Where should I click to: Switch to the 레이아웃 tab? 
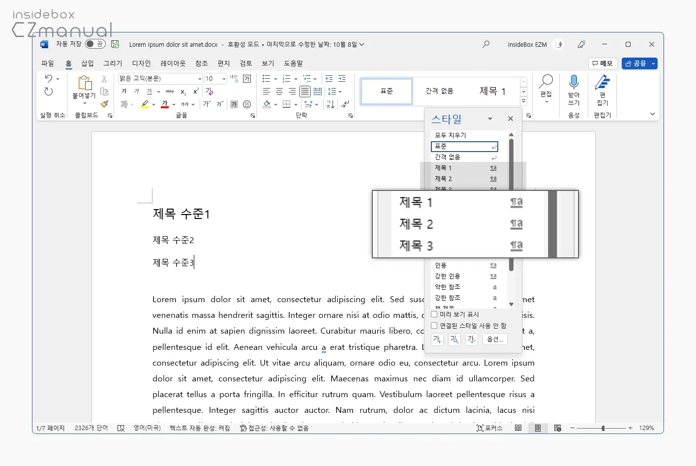(173, 63)
